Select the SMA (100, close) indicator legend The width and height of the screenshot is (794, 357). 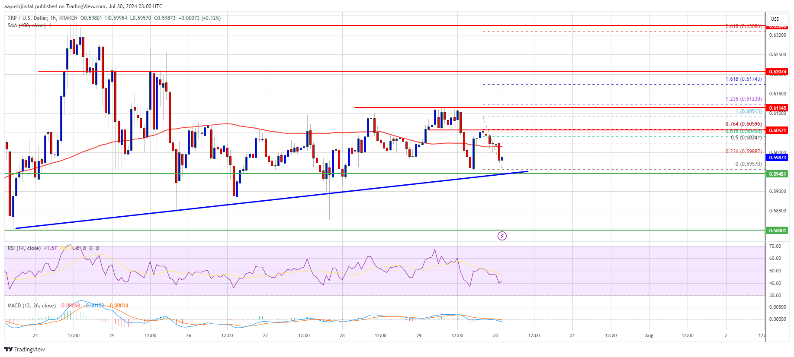click(26, 25)
